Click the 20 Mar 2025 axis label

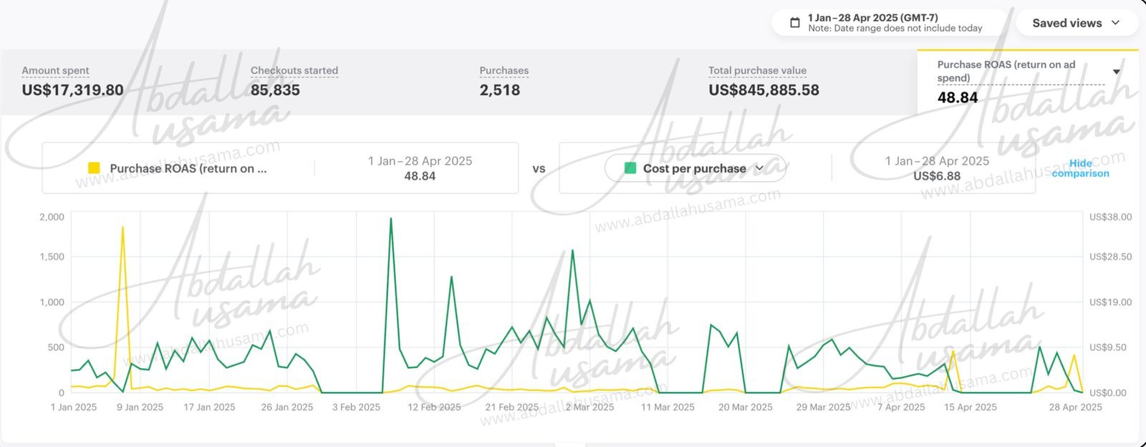tap(746, 407)
